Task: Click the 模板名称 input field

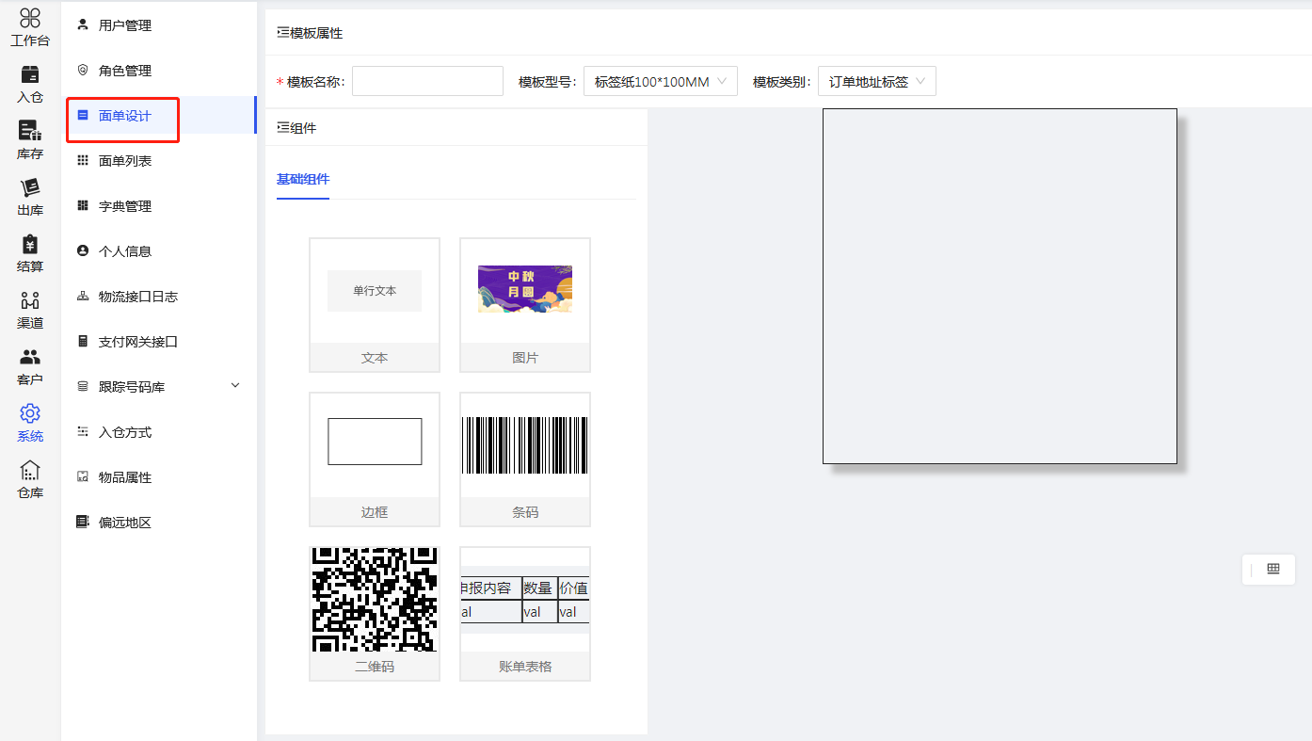Action: click(427, 82)
